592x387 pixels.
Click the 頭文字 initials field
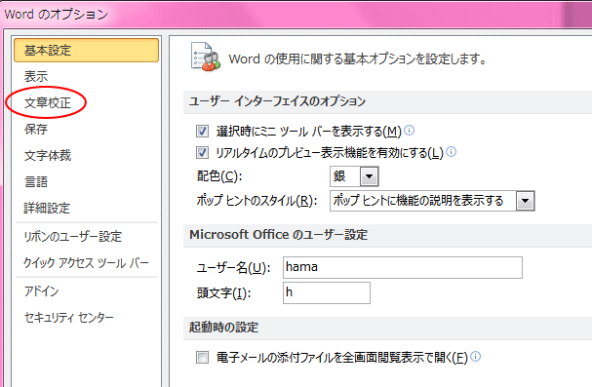click(327, 292)
